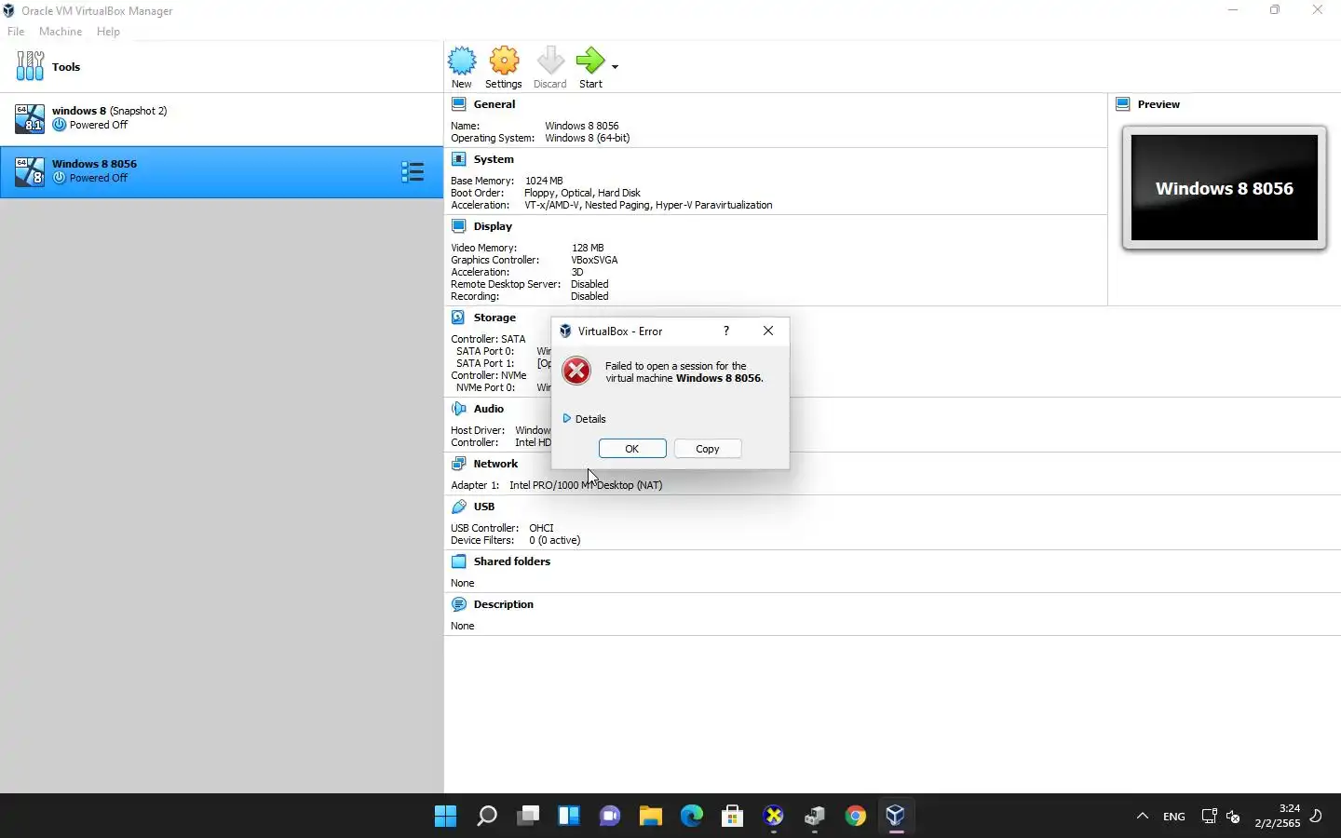Open the System section heading link

click(x=494, y=159)
